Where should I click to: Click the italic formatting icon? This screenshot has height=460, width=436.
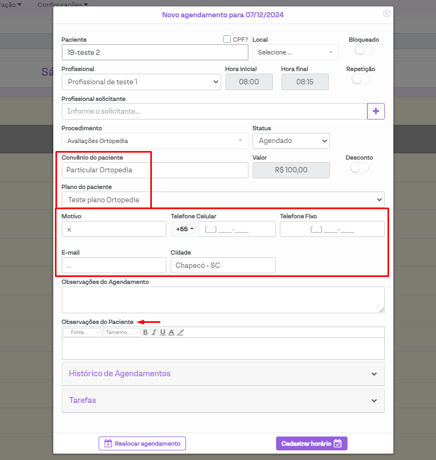click(154, 332)
